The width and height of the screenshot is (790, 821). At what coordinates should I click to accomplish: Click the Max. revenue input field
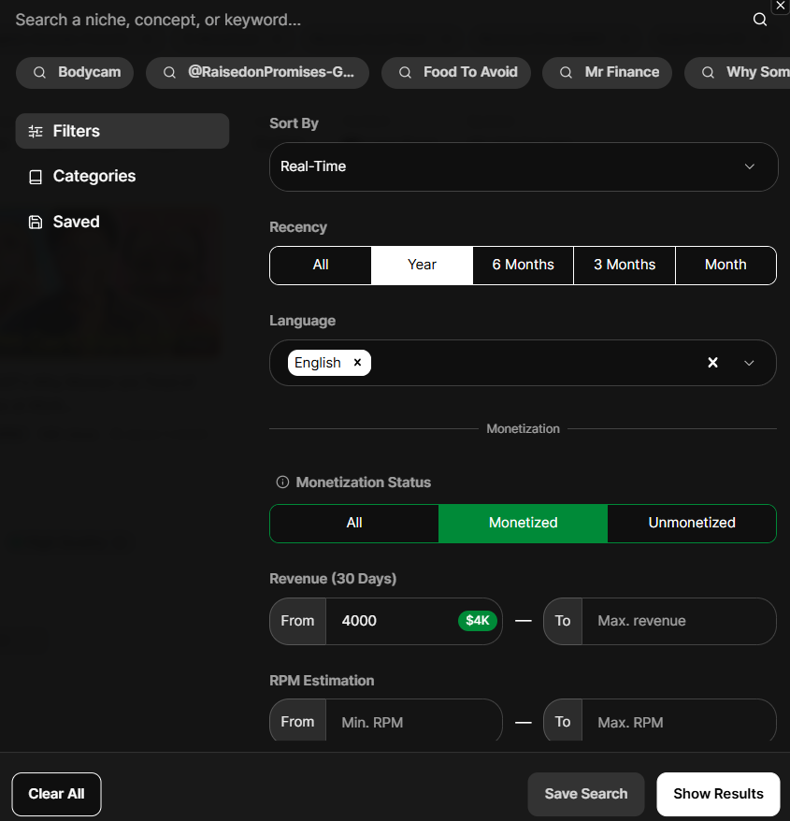click(678, 621)
